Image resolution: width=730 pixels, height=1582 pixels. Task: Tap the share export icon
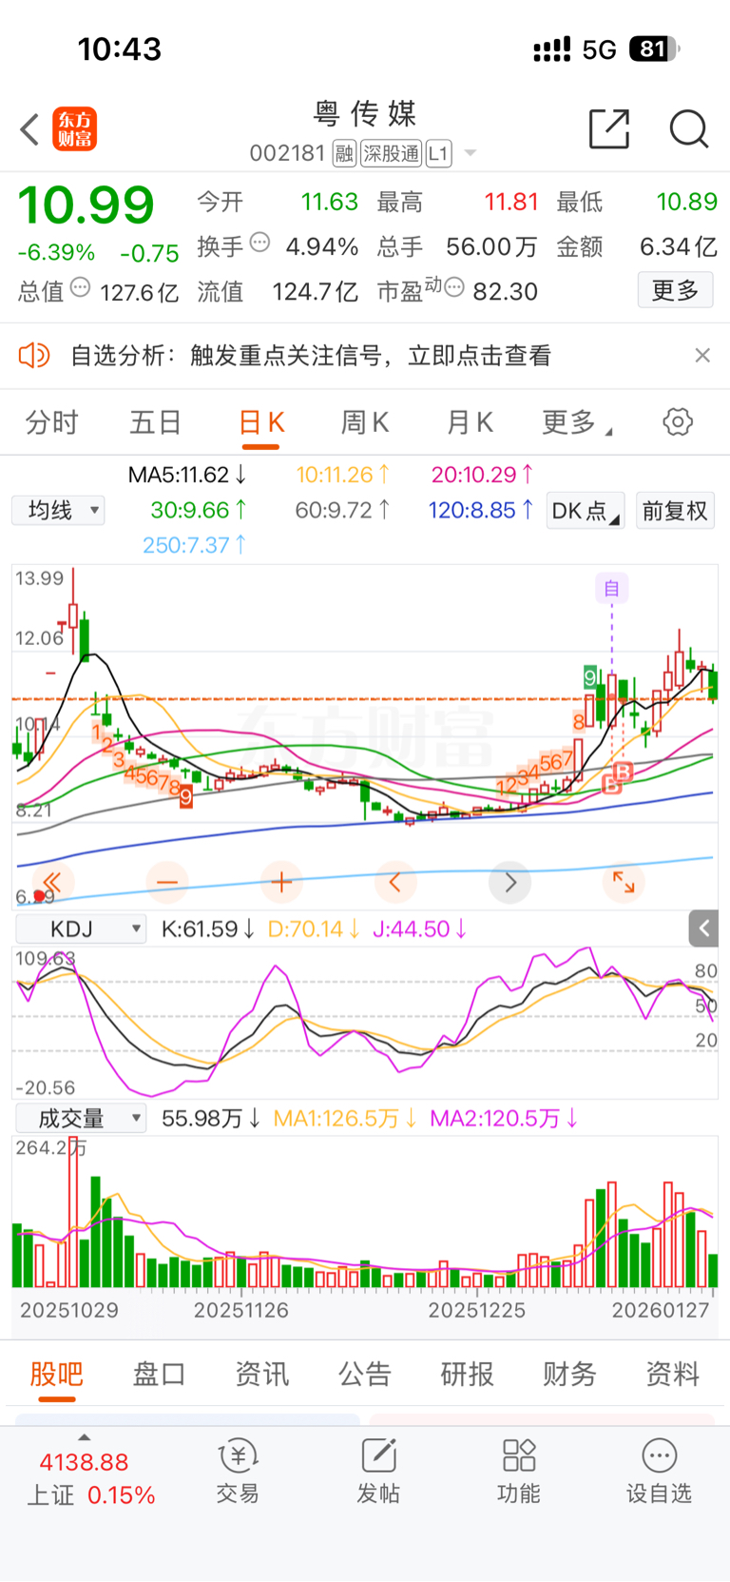pyautogui.click(x=609, y=129)
